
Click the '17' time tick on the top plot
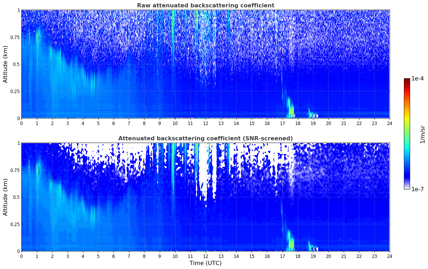tap(282, 123)
